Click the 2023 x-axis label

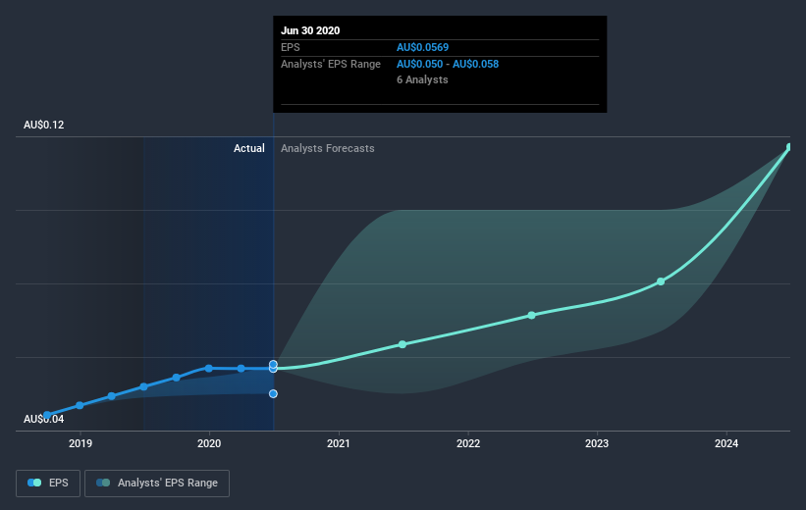597,443
